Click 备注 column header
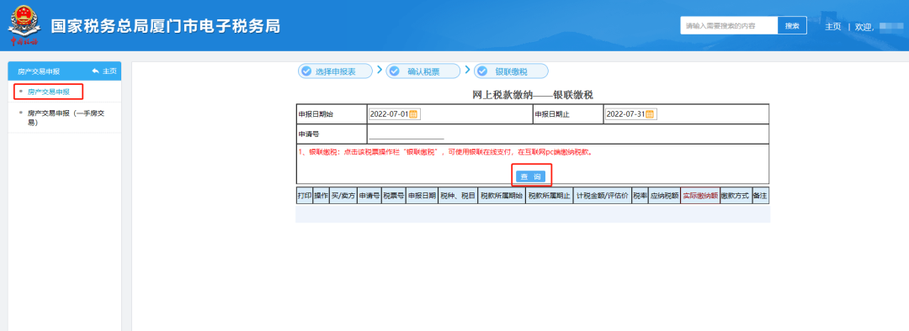Screen dimensions: 909x331 [x=760, y=196]
